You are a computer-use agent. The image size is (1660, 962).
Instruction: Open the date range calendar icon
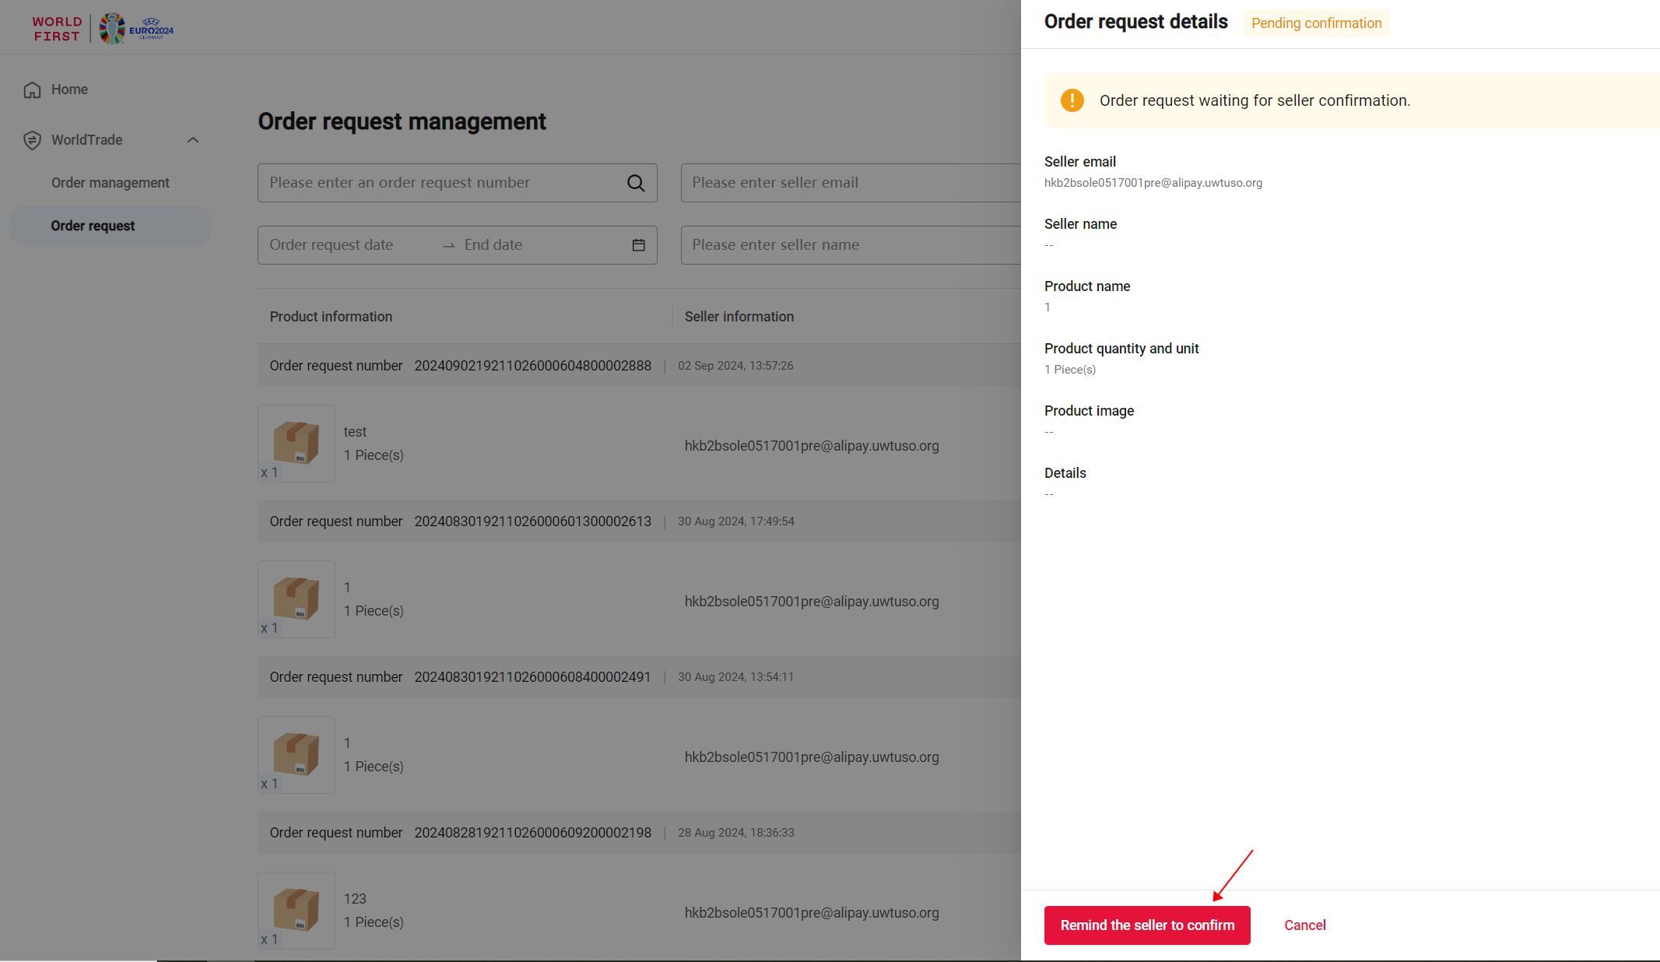638,245
